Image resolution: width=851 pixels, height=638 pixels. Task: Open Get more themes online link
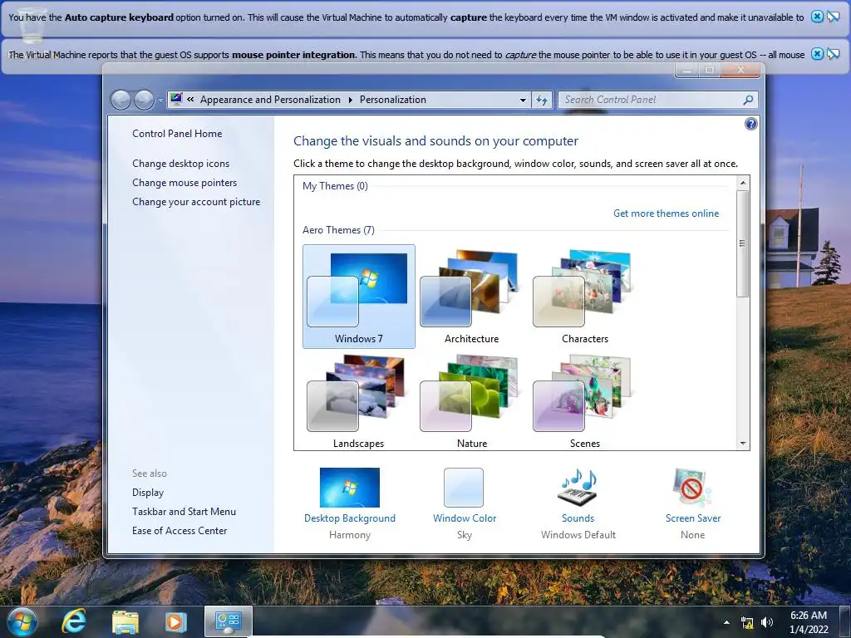(x=666, y=213)
